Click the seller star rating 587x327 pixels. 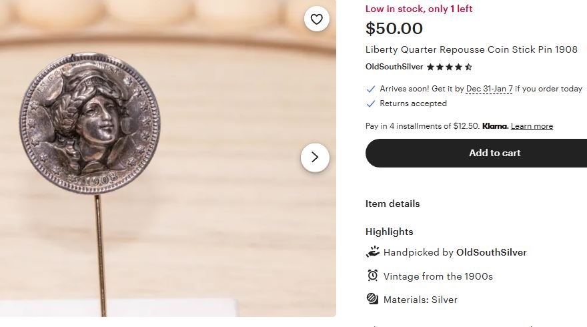tap(450, 67)
